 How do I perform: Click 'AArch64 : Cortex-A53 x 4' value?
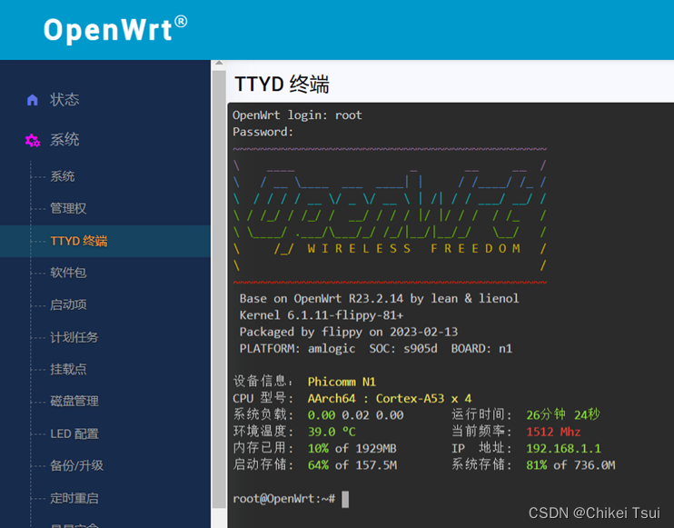(x=390, y=399)
